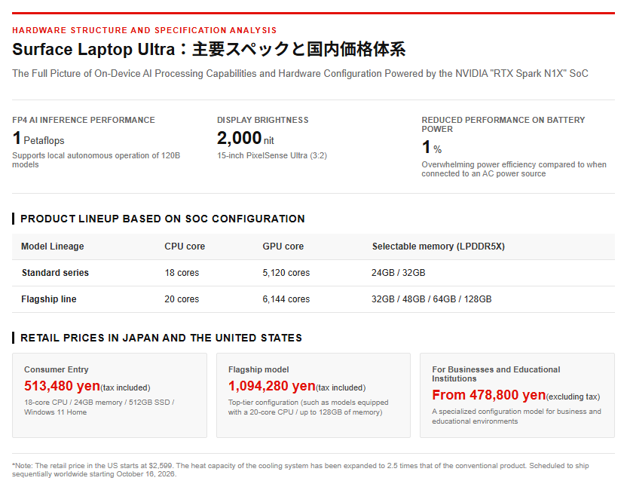Select the 1% battery performance stat

[432, 147]
